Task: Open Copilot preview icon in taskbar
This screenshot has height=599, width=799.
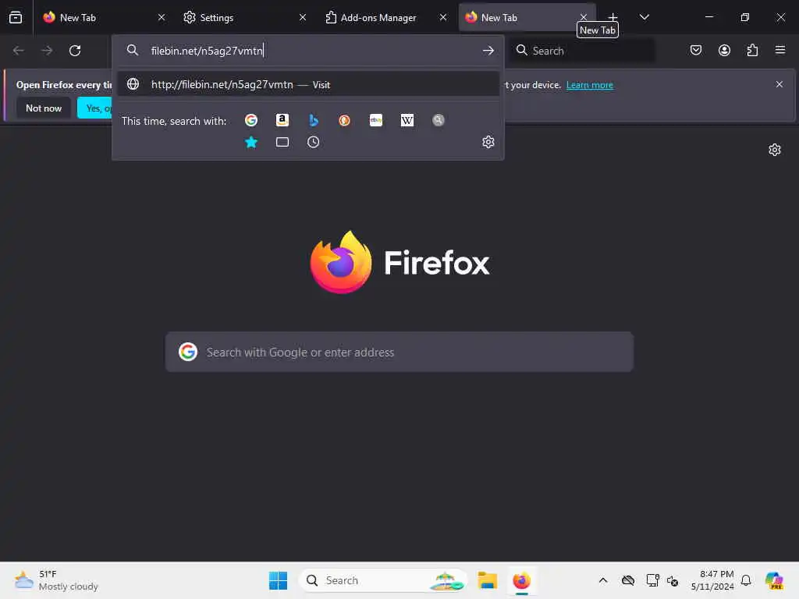Action: point(774,580)
